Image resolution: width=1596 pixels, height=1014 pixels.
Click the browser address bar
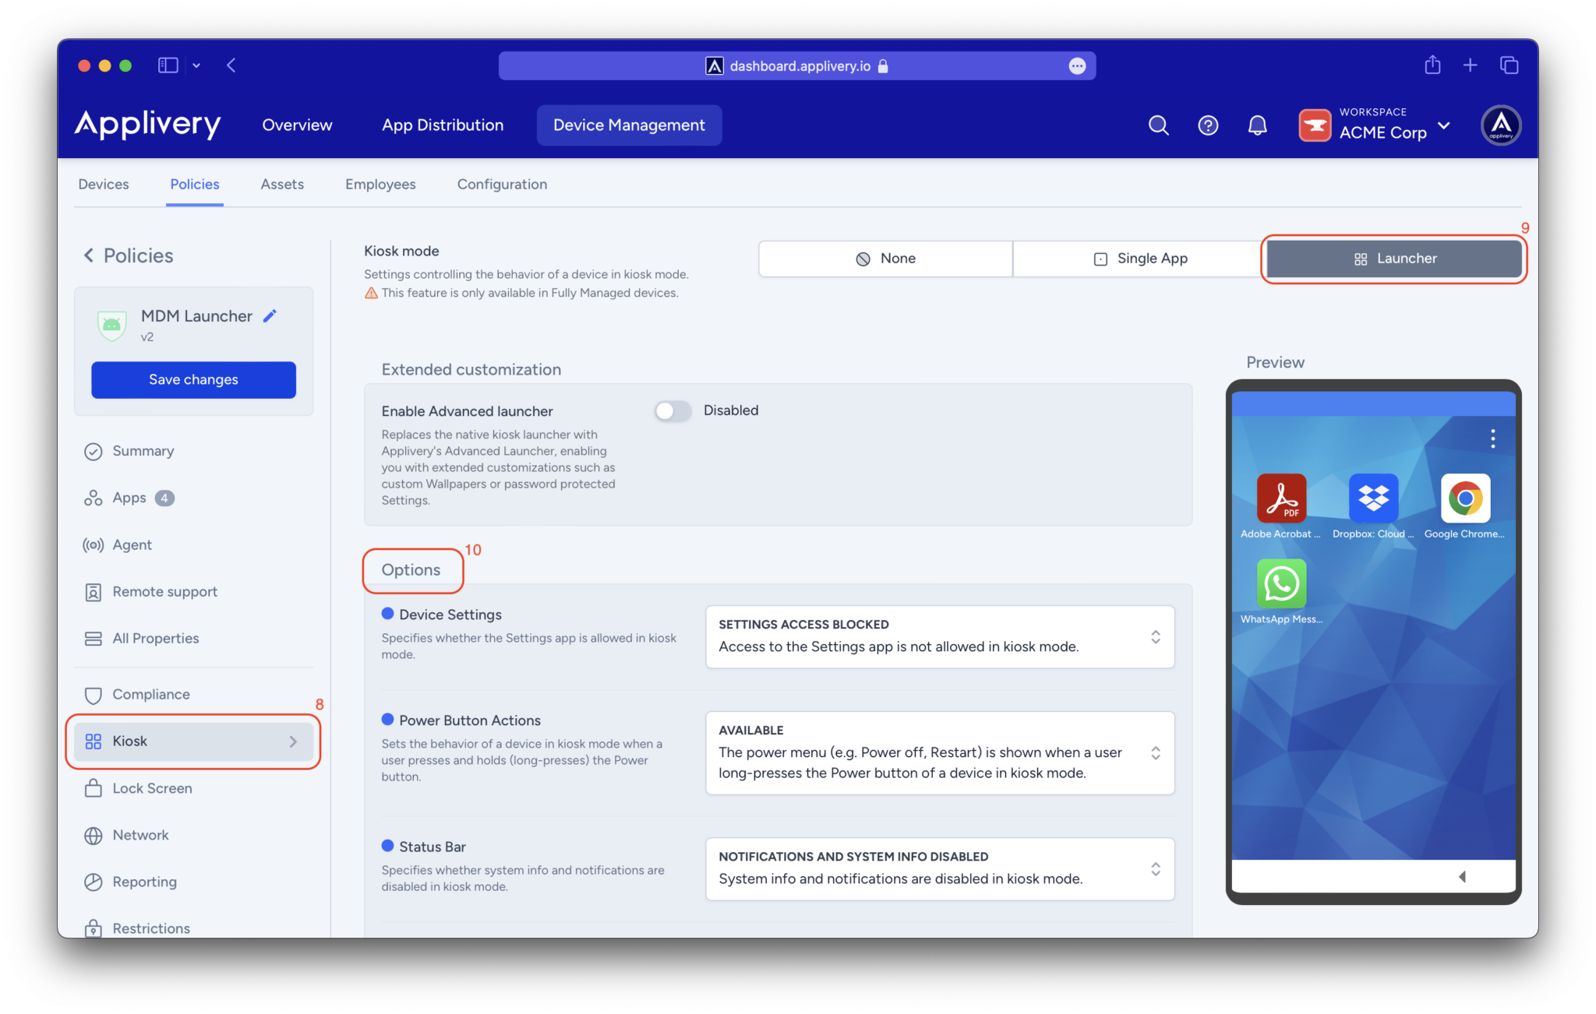pos(797,65)
